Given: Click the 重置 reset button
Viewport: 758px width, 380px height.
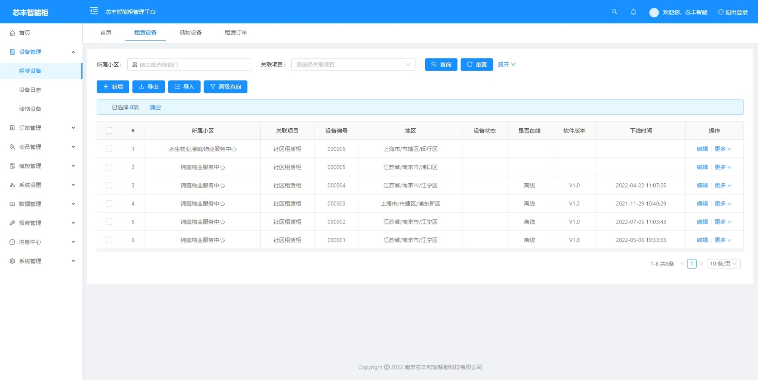Looking at the screenshot, I should (x=477, y=64).
